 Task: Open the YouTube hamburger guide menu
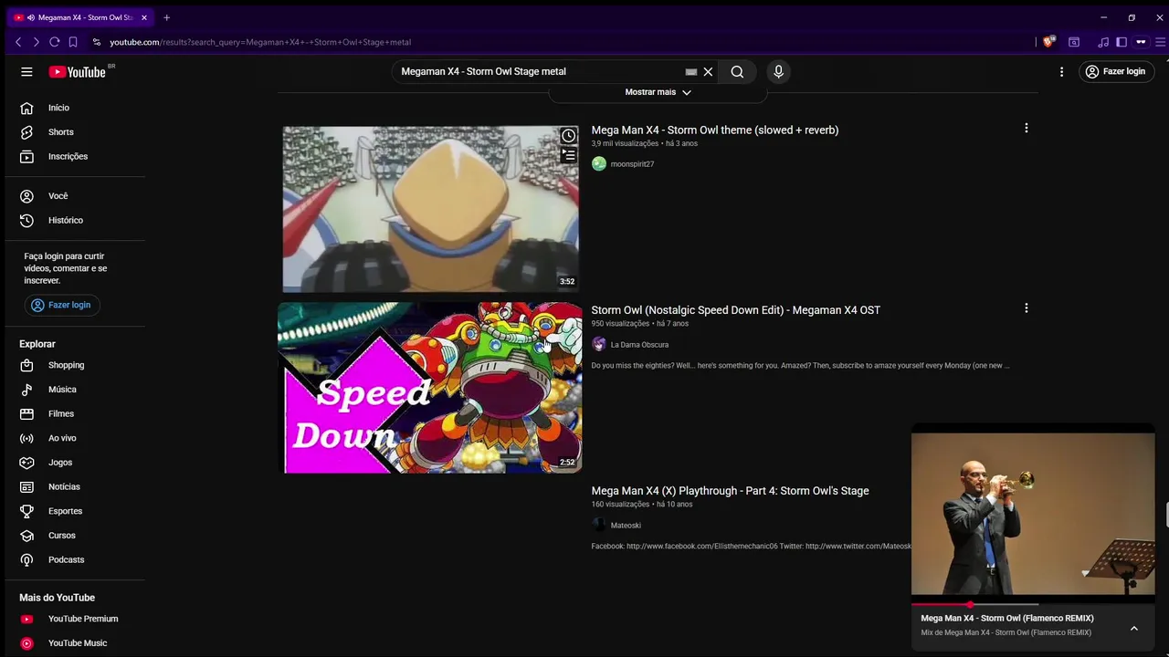(x=26, y=71)
